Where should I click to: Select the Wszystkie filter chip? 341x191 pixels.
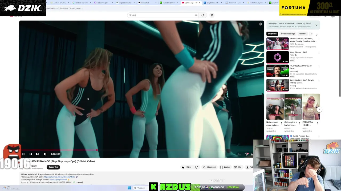pyautogui.click(x=272, y=34)
